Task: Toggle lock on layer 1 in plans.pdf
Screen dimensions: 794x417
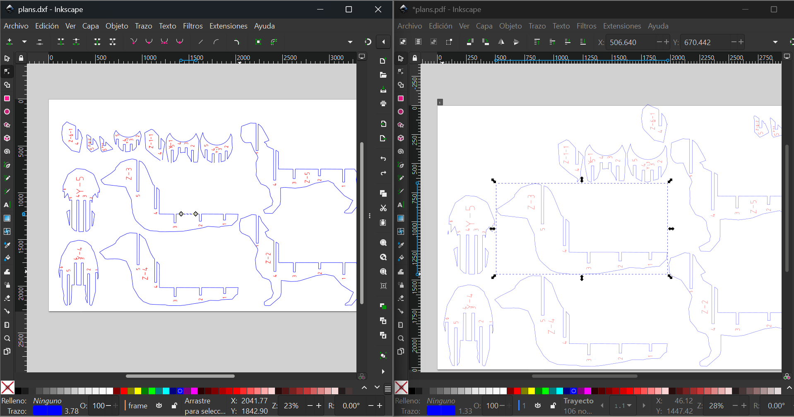Action: (553, 406)
